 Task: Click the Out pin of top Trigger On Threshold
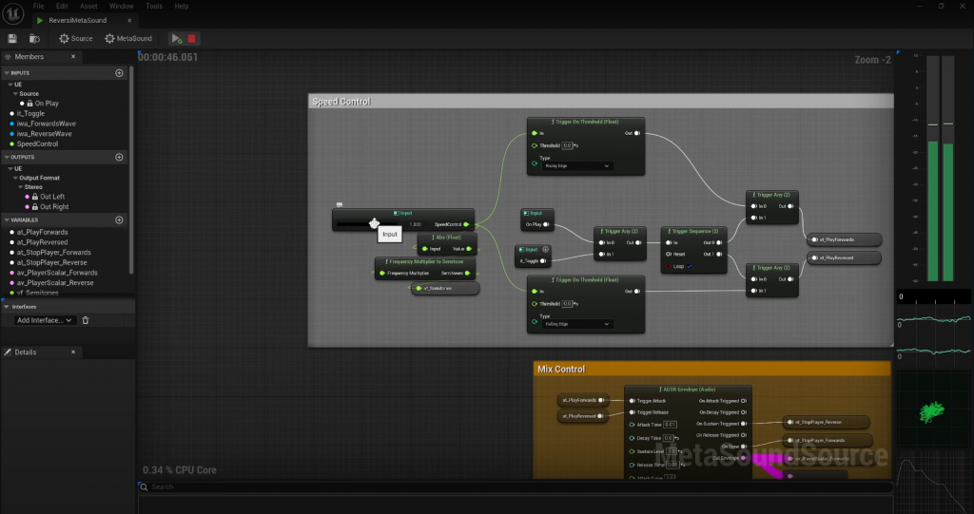[636, 133]
